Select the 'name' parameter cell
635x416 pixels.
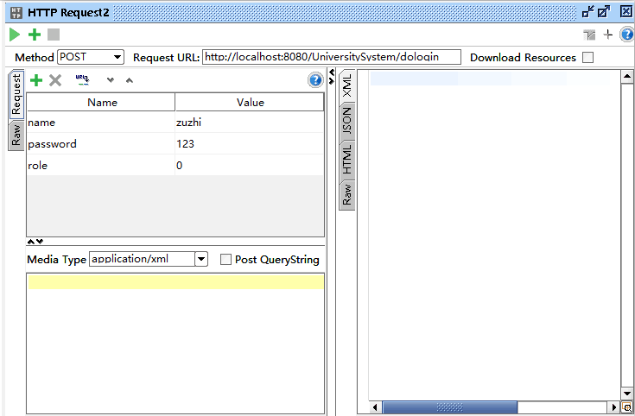click(101, 123)
